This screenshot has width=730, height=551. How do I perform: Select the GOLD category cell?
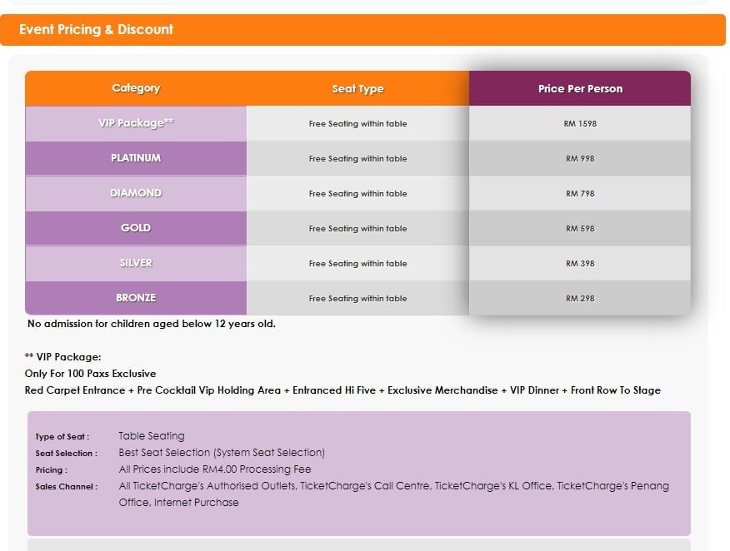click(x=136, y=228)
